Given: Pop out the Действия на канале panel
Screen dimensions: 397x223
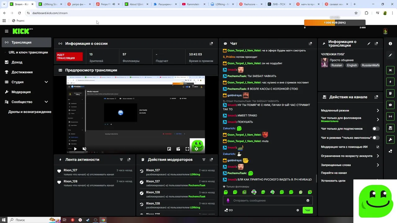Looking at the screenshot, I should [x=376, y=97].
